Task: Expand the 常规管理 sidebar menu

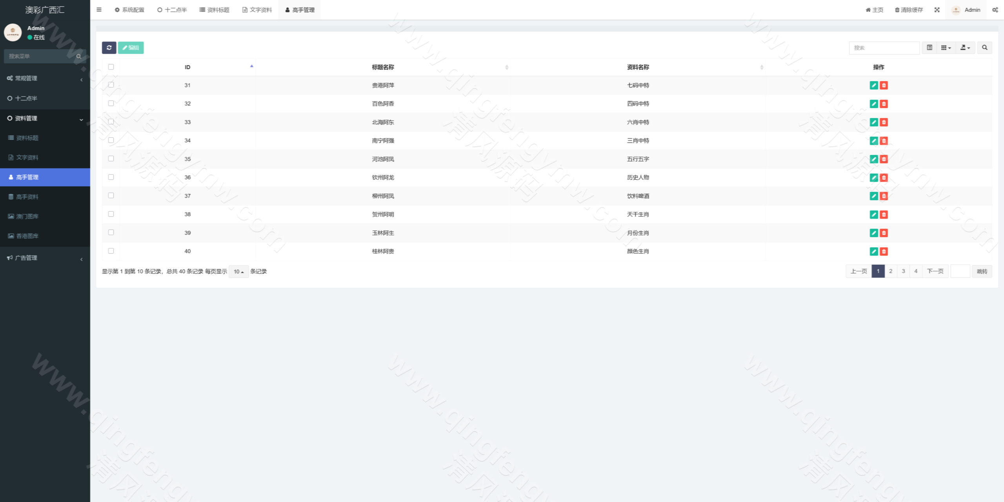Action: (x=45, y=78)
